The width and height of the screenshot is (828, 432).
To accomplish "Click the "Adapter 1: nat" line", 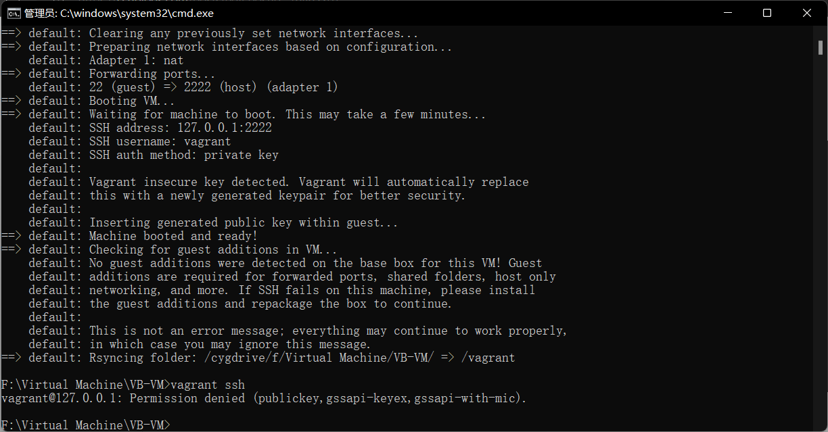I will click(136, 60).
